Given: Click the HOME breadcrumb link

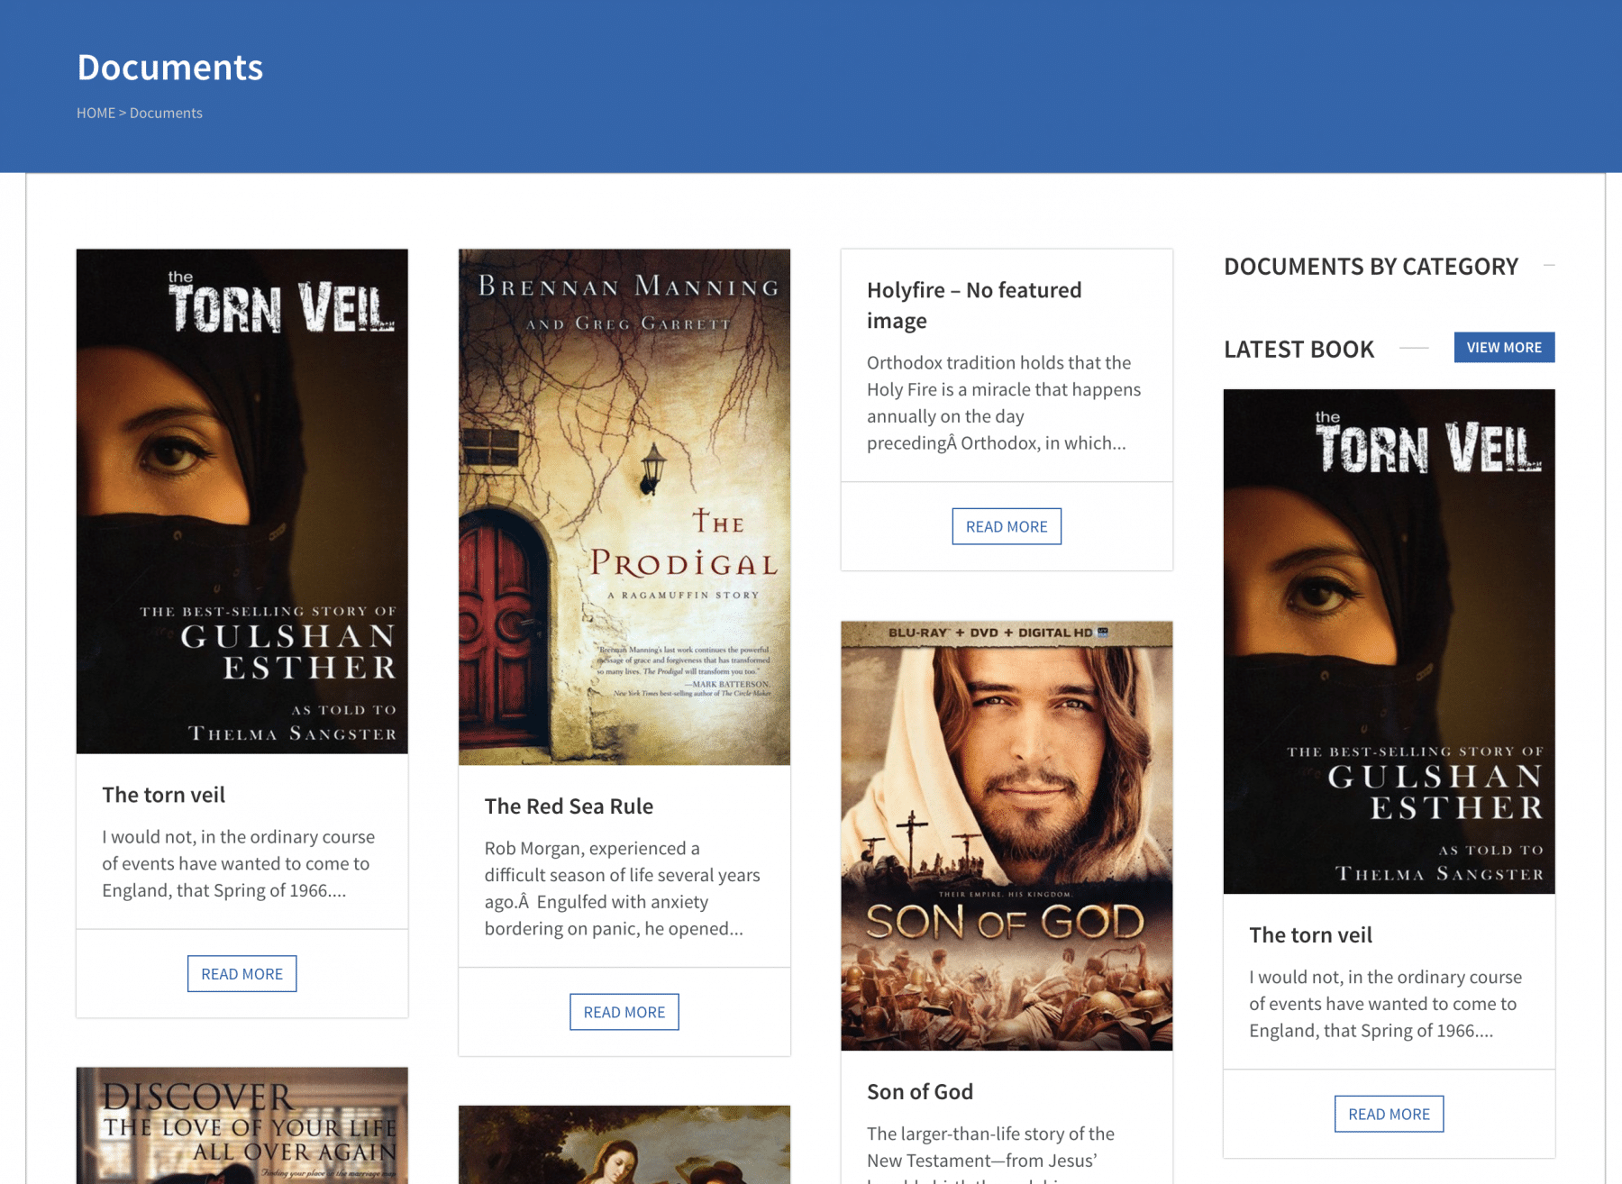Looking at the screenshot, I should click(96, 113).
